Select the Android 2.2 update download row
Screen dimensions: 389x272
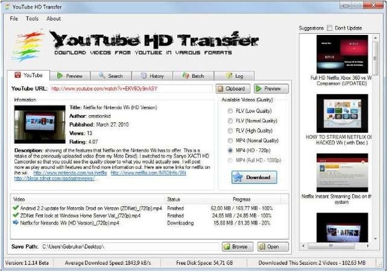click(149, 209)
